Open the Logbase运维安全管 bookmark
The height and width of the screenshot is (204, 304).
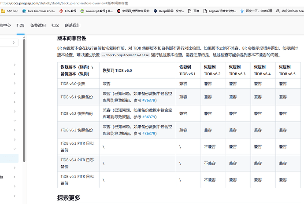(220, 11)
